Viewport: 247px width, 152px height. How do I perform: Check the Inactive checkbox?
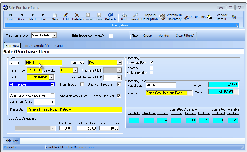[151, 68]
